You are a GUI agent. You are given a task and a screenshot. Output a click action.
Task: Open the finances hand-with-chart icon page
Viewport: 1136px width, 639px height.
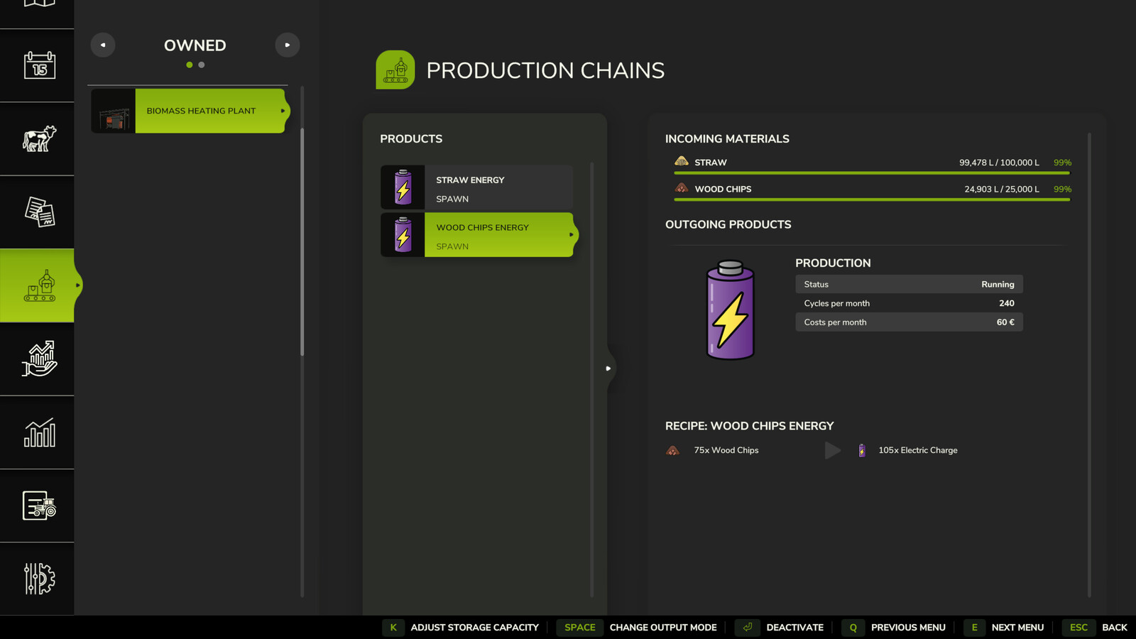(x=39, y=359)
